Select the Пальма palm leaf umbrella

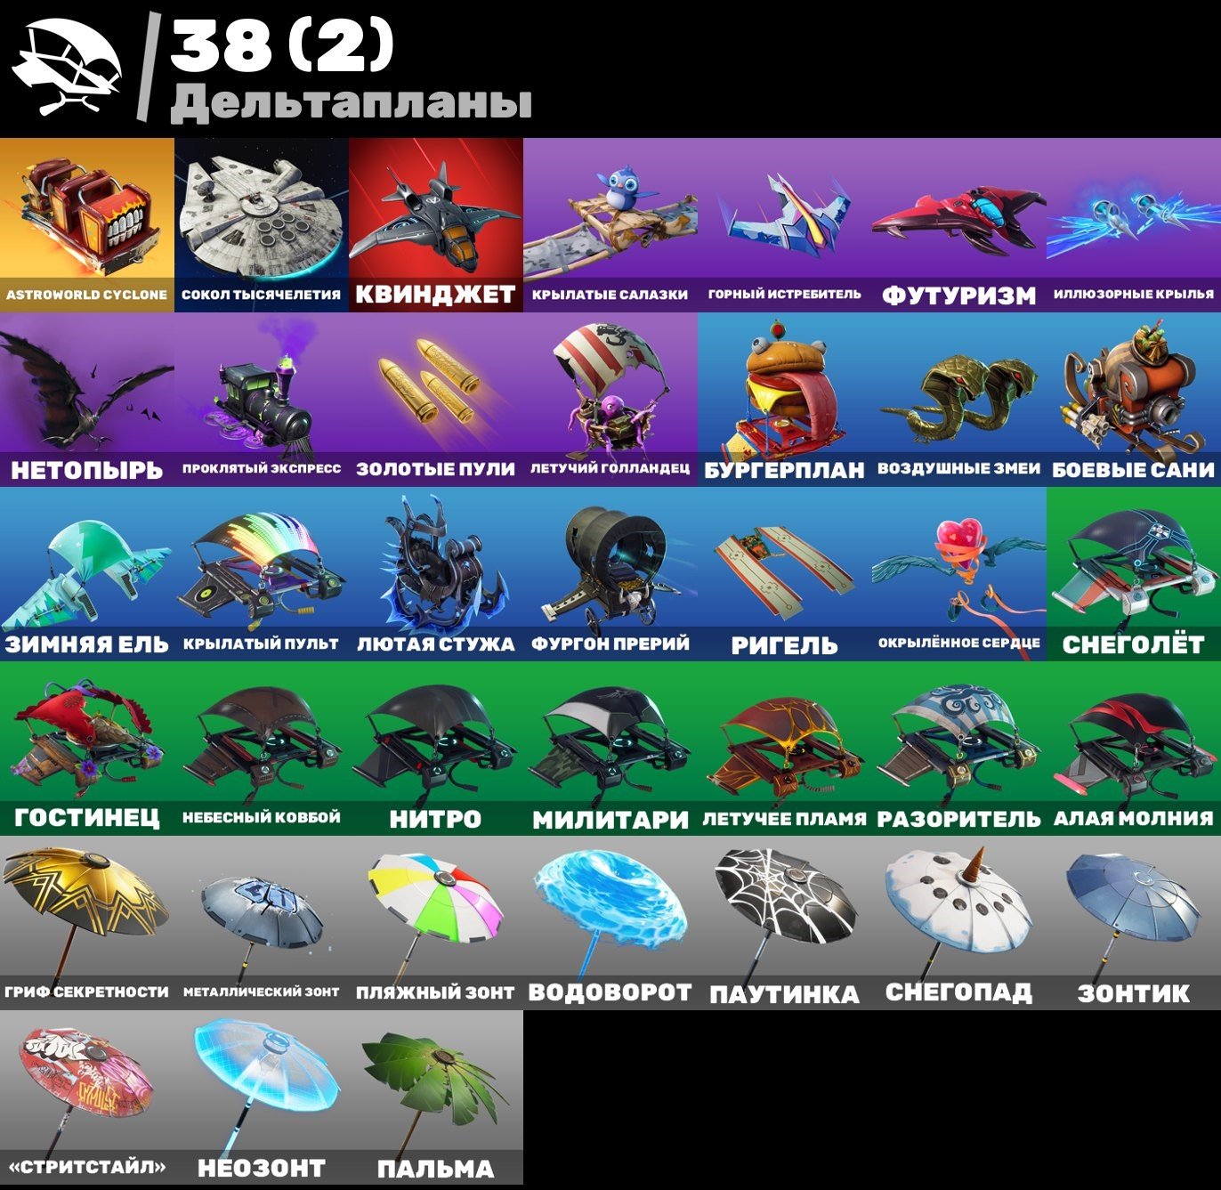436,1097
